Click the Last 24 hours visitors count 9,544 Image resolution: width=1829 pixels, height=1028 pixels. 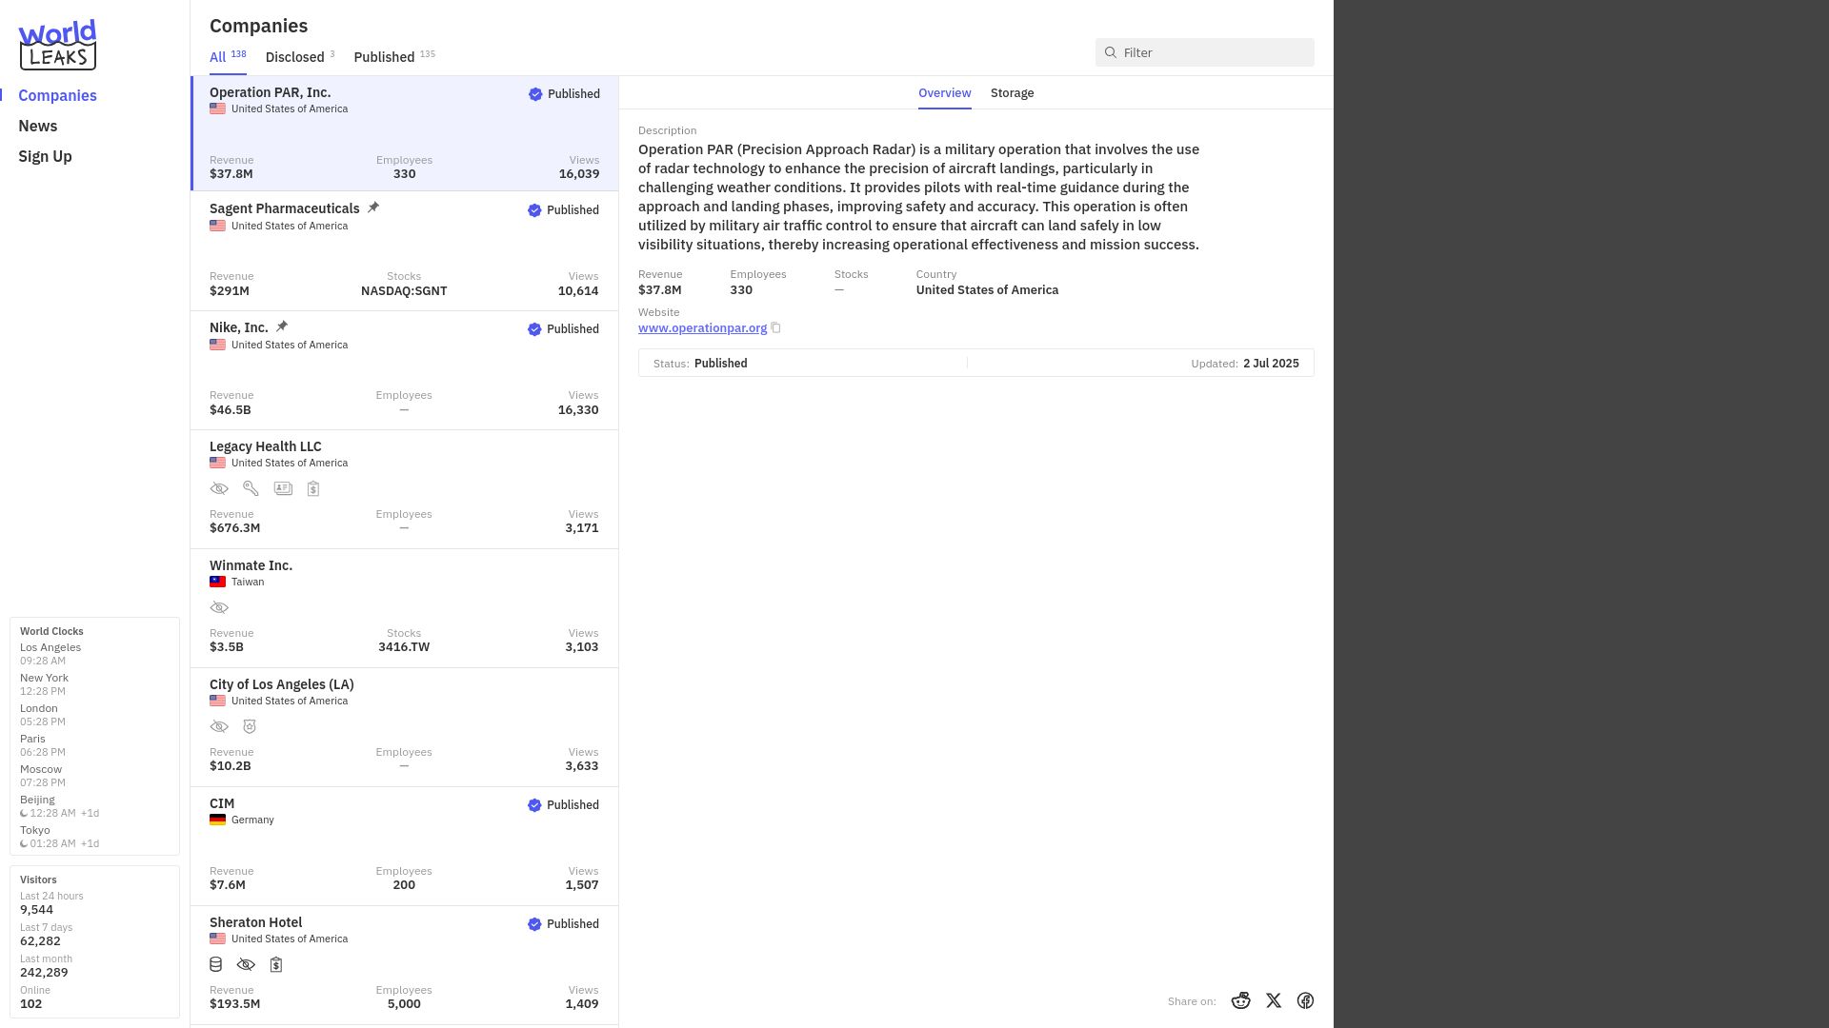pyautogui.click(x=36, y=910)
